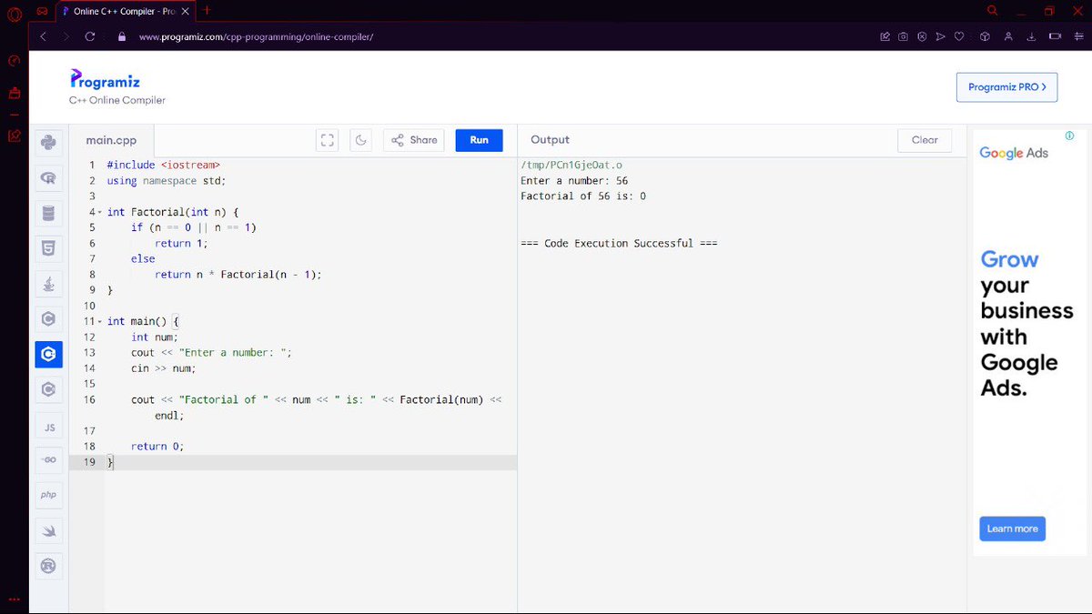The width and height of the screenshot is (1092, 614).
Task: Select the PHP compiler icon
Action: pyautogui.click(x=48, y=495)
